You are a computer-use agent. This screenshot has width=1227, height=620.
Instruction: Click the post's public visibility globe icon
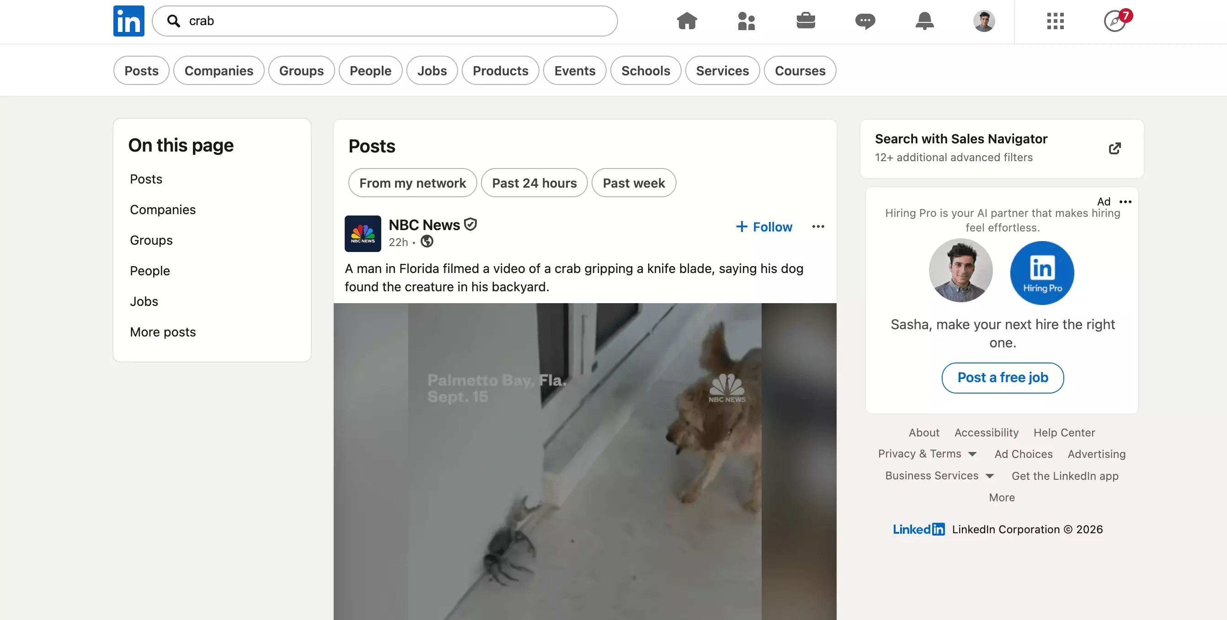coord(427,242)
